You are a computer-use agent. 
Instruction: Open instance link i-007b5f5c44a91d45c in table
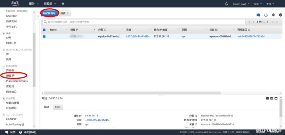138,36
